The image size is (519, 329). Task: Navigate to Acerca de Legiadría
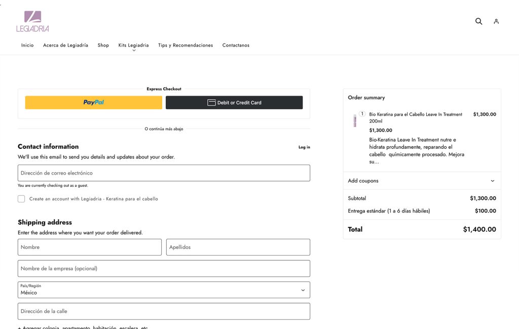click(65, 46)
